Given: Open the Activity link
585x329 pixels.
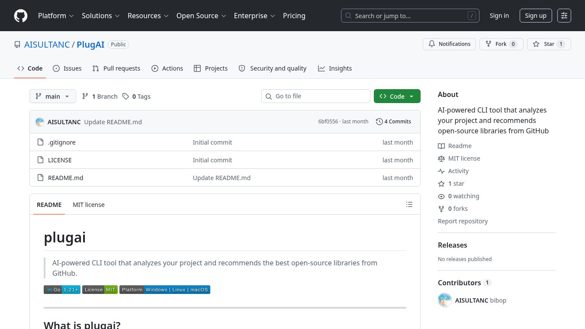Looking at the screenshot, I should [453, 171].
